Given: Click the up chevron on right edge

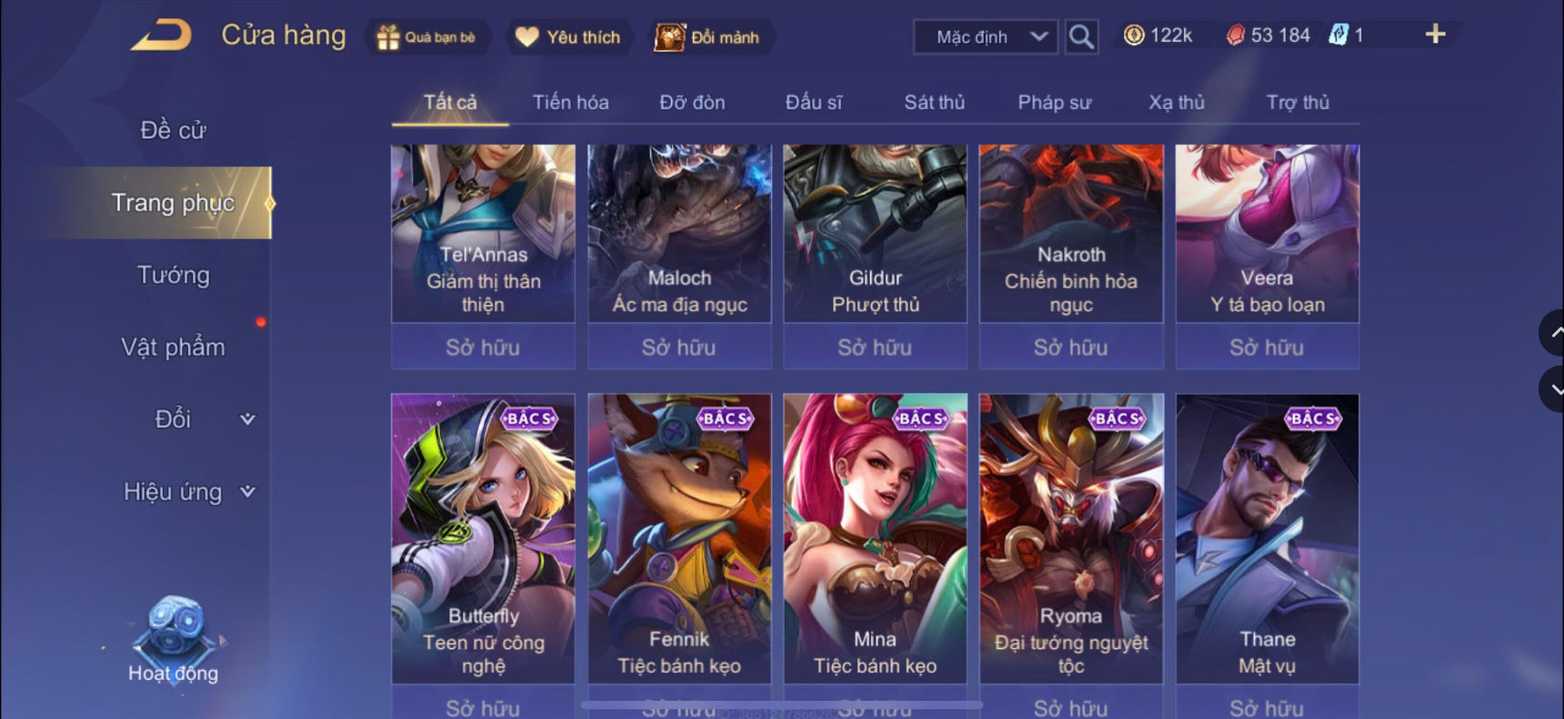Looking at the screenshot, I should click(x=1552, y=333).
